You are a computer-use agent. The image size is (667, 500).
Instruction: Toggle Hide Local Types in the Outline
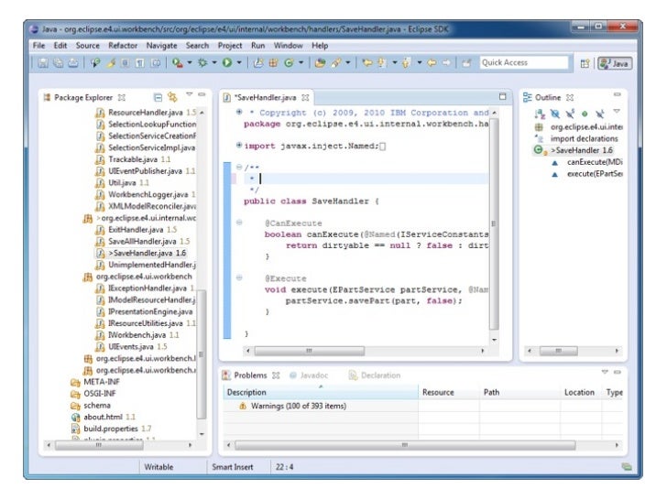[x=600, y=114]
